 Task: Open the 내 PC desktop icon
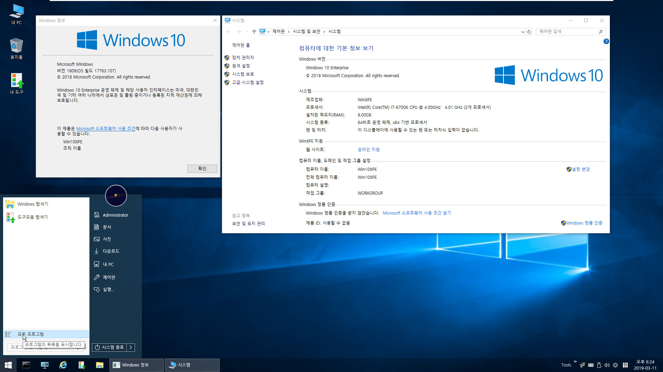tap(16, 14)
